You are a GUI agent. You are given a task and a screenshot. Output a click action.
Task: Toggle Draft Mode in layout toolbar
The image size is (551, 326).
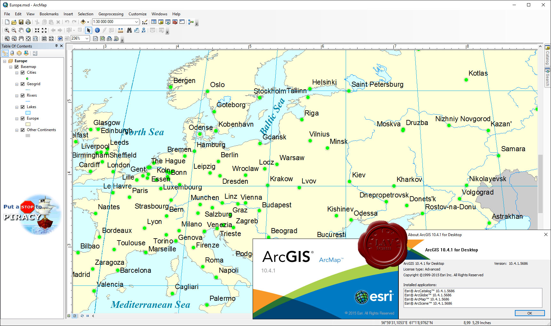(95, 39)
